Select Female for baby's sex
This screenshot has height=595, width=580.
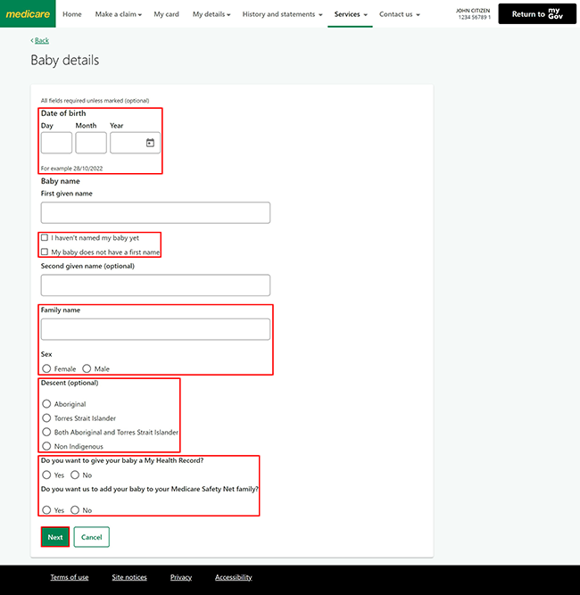(x=46, y=368)
